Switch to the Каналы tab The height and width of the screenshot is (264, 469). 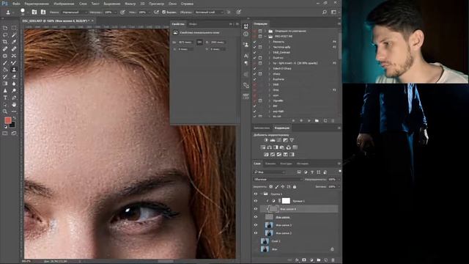click(x=270, y=164)
